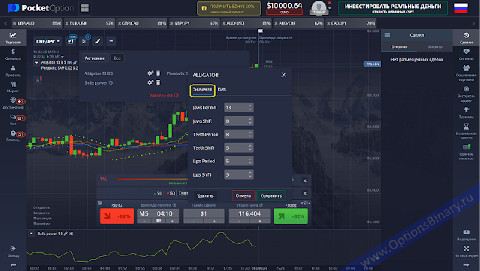Screen dimensions: 480x271
Task: Click Cancel button in Alligator dialog
Action: point(244,196)
